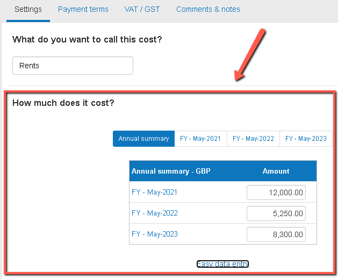This screenshot has width=338, height=279.
Task: Select the Annual summary period tab
Action: click(143, 139)
